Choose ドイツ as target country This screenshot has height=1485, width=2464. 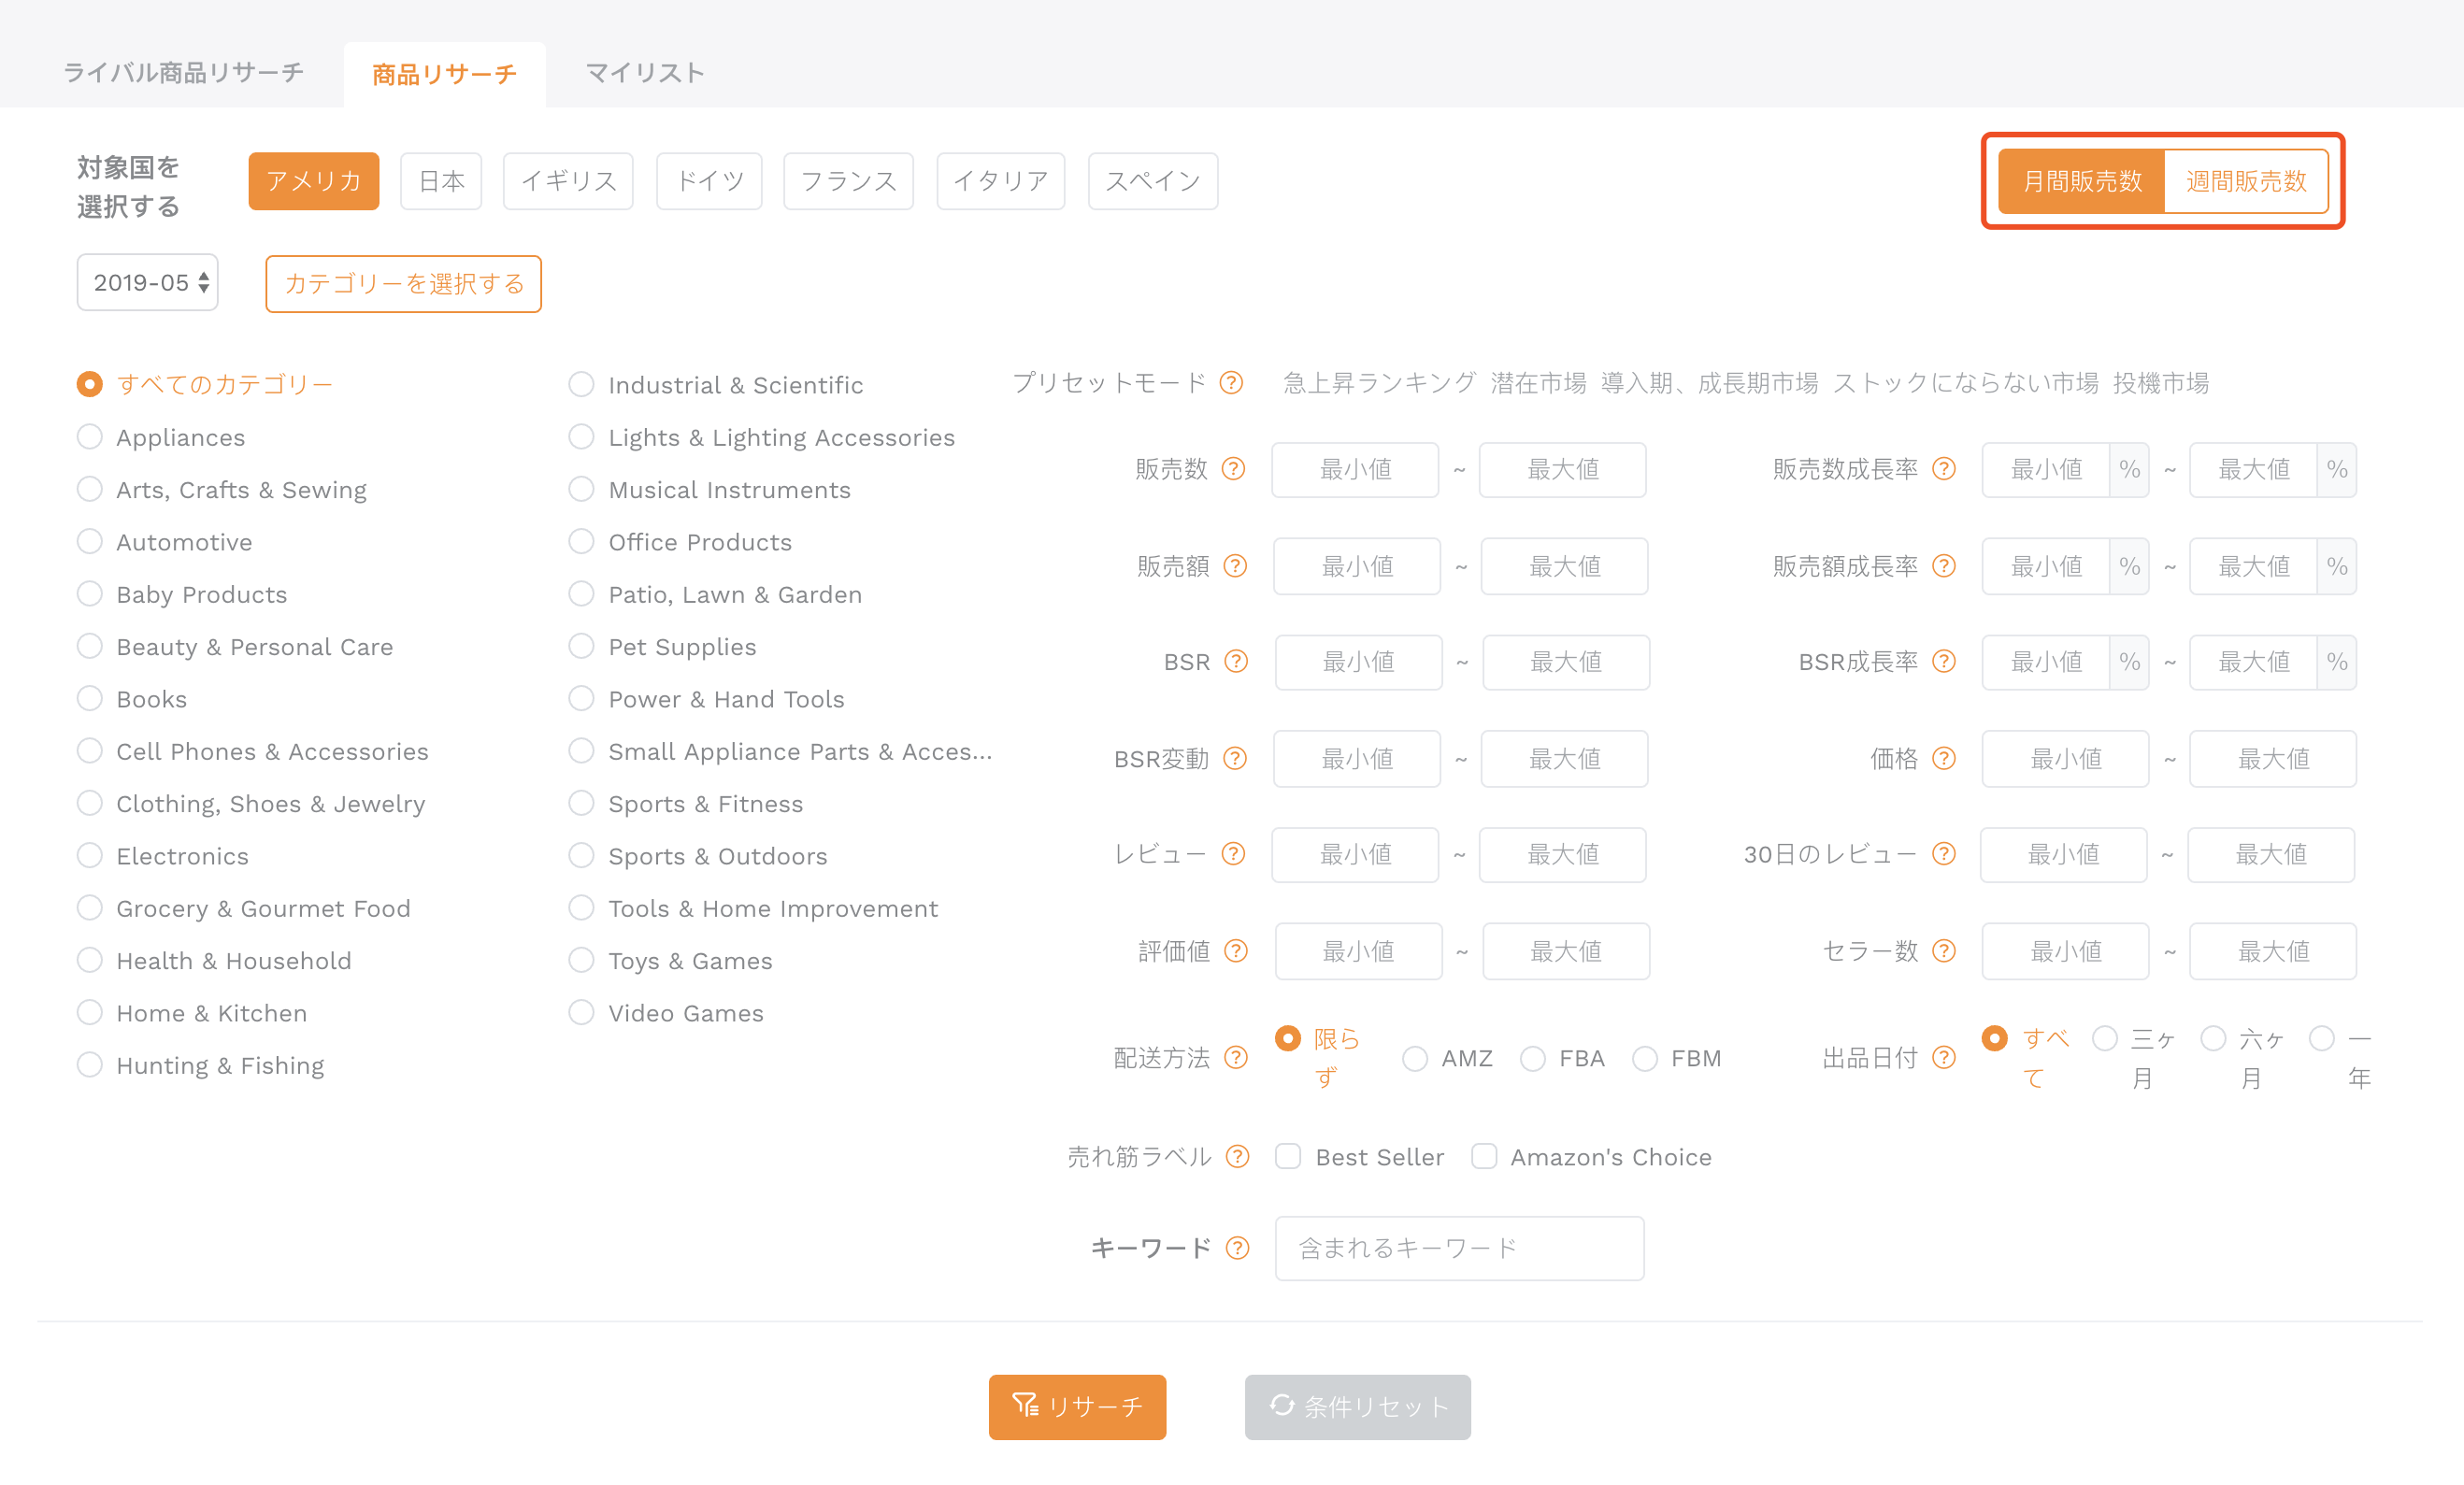(x=709, y=181)
